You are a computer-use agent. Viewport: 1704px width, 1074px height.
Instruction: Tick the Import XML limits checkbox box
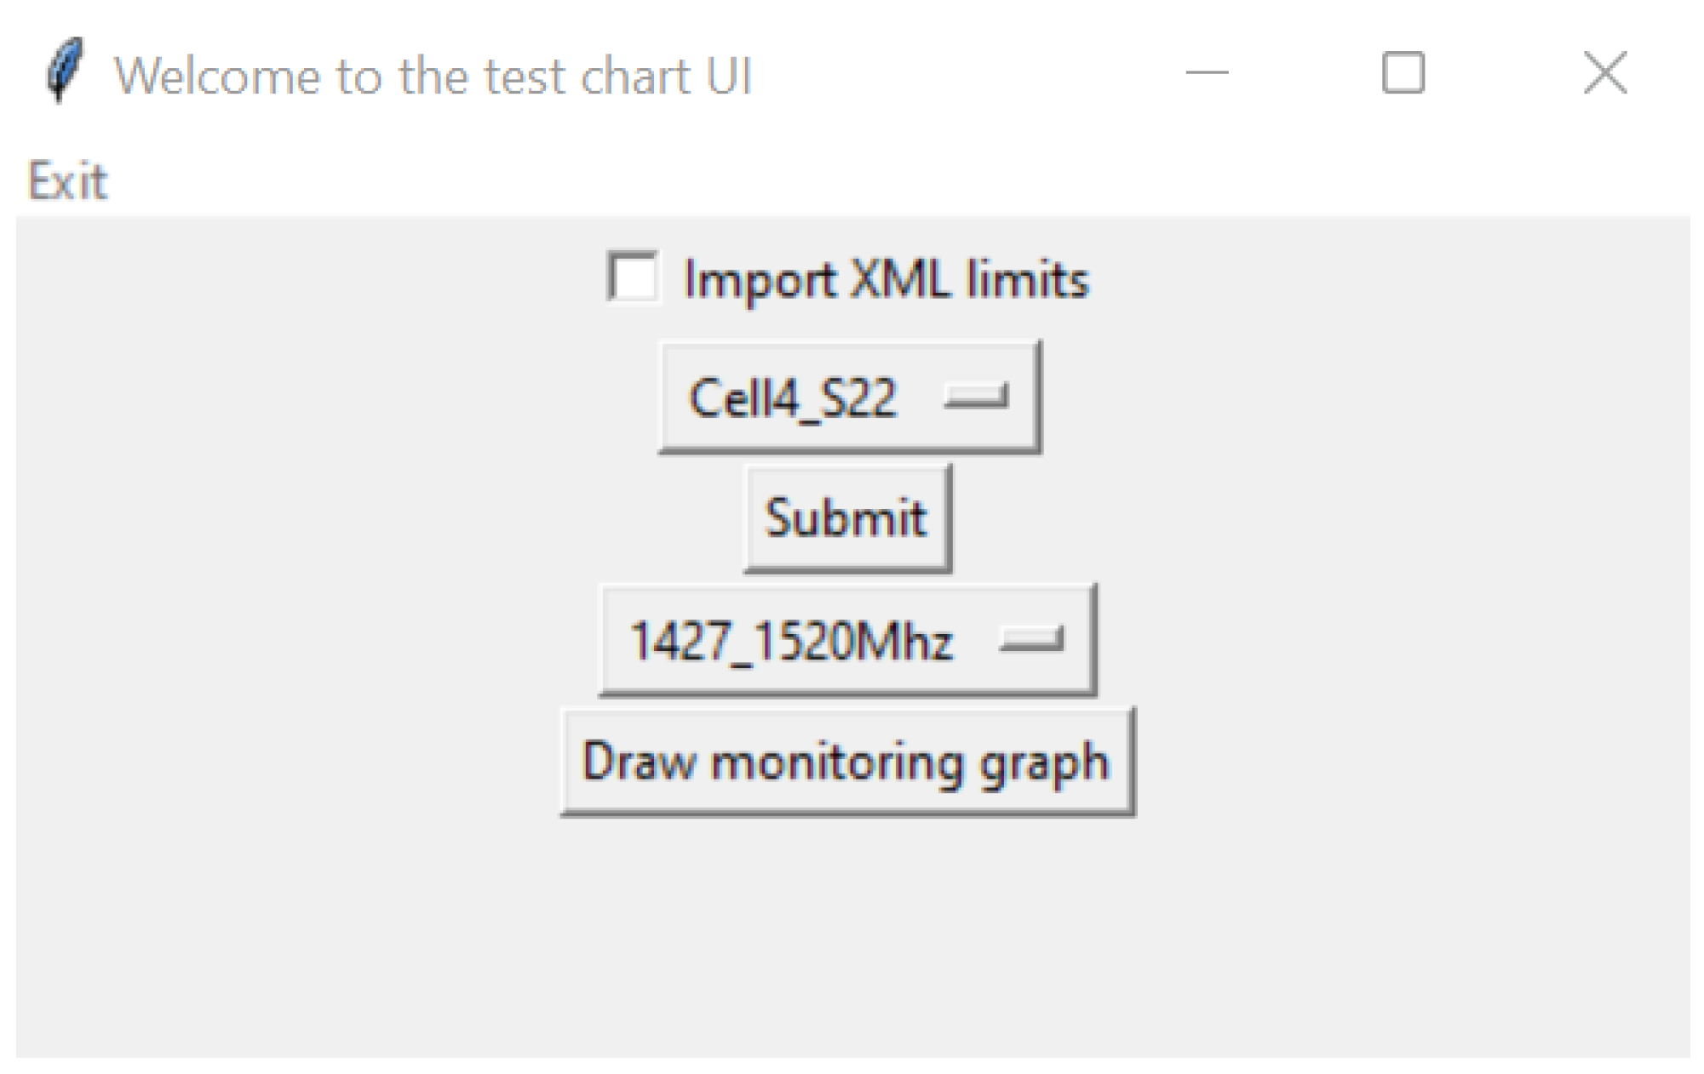(x=633, y=277)
